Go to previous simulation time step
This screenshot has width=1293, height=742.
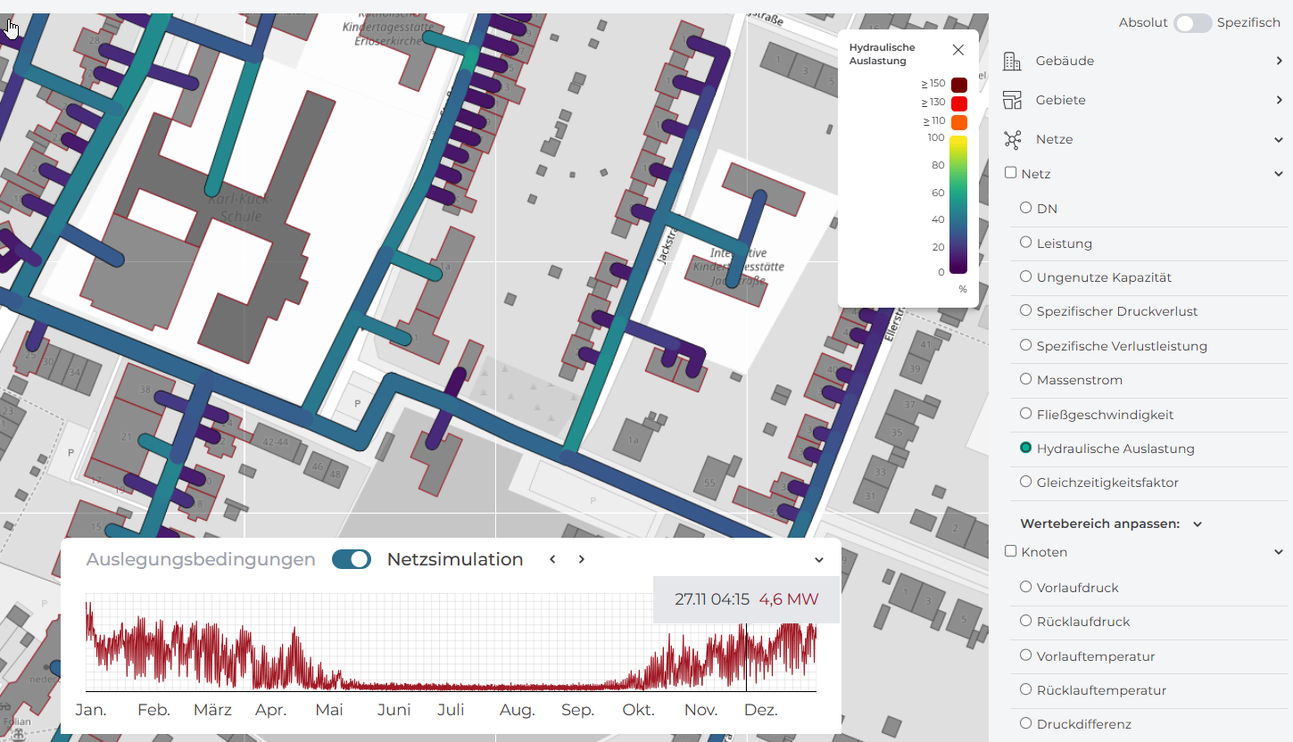click(552, 559)
